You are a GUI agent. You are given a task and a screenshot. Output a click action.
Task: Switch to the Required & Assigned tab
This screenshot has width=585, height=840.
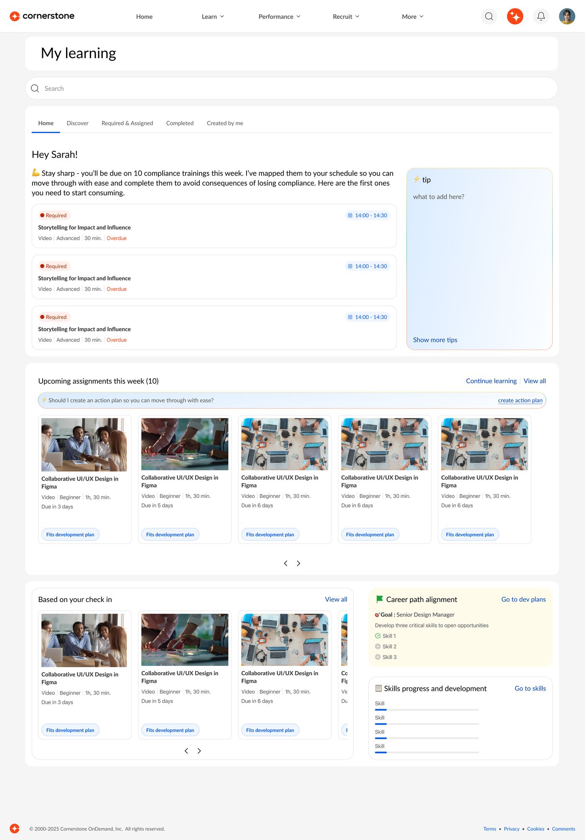pyautogui.click(x=127, y=123)
